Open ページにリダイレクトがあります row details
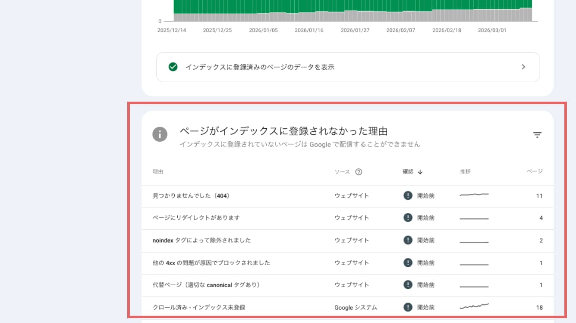This screenshot has height=323, width=576. pos(196,218)
